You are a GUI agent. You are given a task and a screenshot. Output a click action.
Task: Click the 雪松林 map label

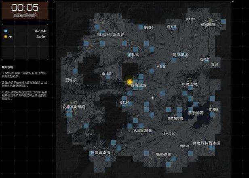point(185,146)
